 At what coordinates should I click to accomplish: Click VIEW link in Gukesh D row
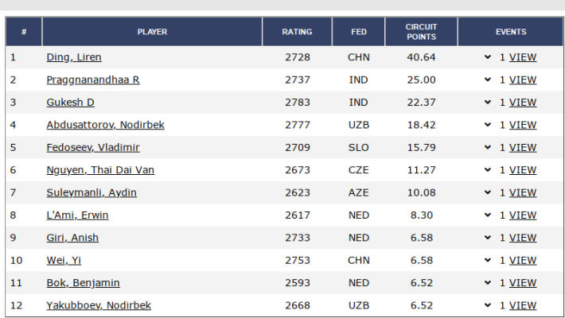(x=523, y=103)
